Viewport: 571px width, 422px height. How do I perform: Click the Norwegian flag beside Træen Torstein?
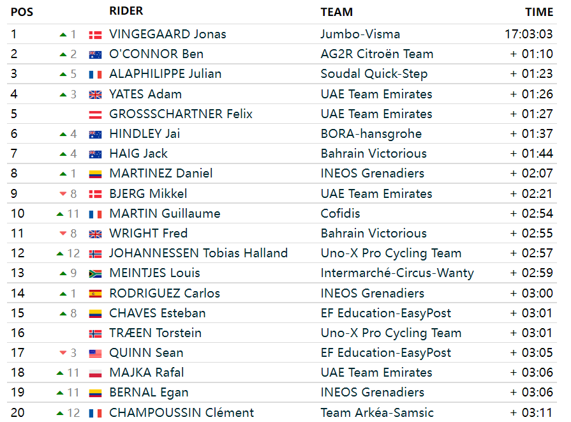95,334
